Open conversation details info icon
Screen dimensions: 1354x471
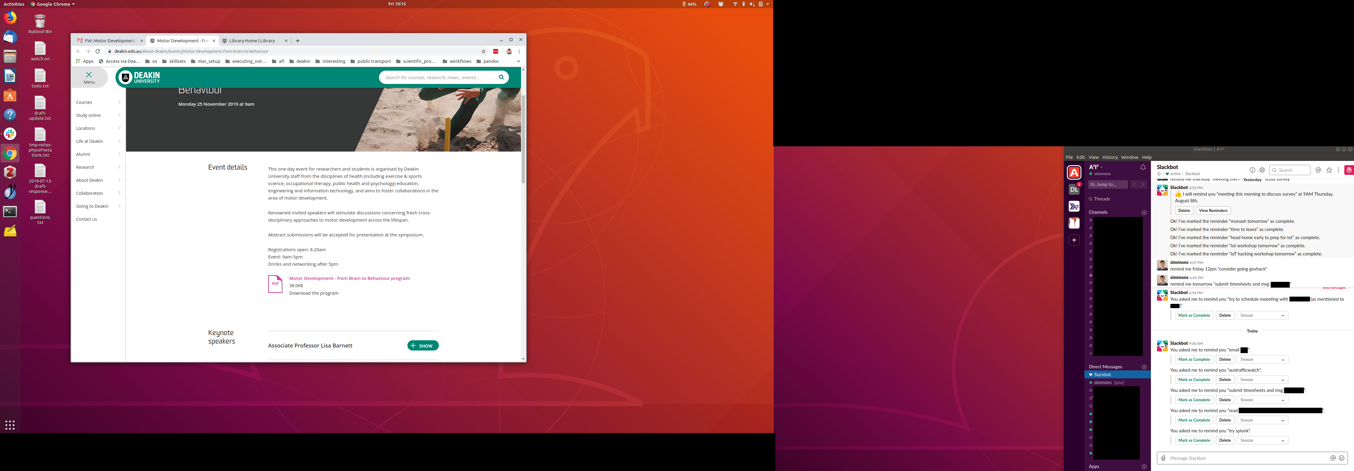click(1252, 170)
